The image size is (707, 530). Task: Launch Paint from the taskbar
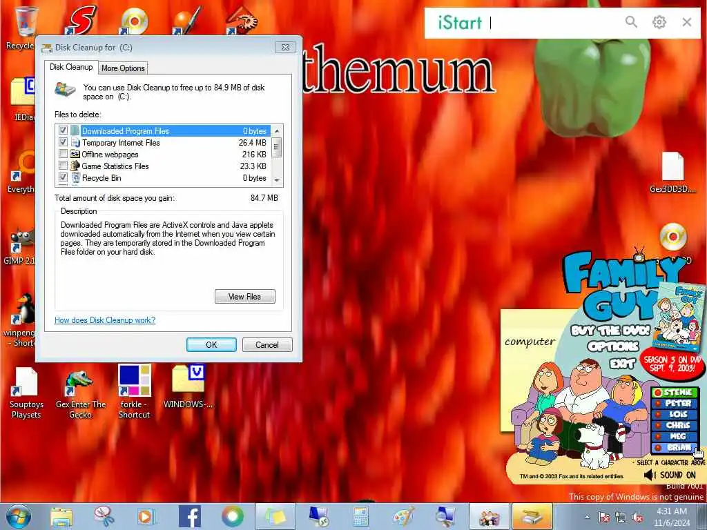pos(403,516)
